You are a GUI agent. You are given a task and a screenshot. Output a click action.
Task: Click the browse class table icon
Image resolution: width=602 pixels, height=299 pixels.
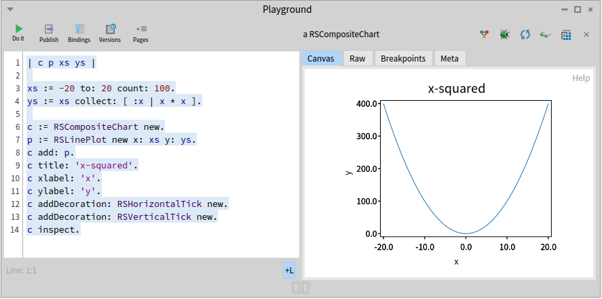point(566,35)
